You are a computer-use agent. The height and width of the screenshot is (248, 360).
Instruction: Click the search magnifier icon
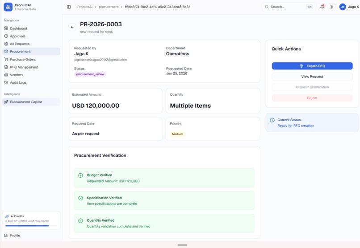click(x=267, y=7)
